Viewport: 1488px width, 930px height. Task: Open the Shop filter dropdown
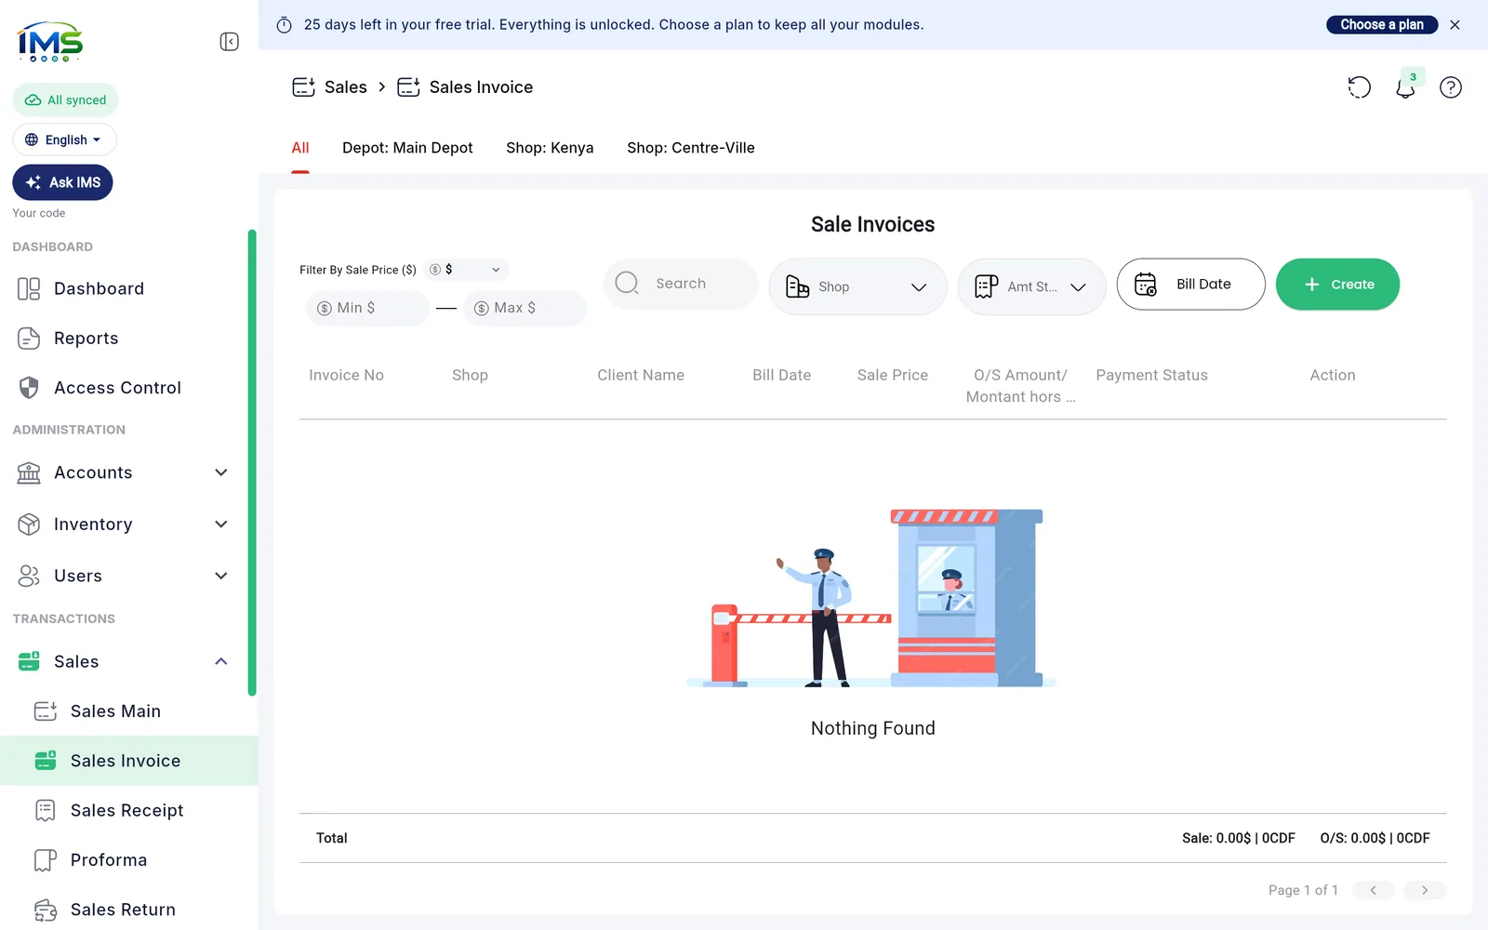coord(857,286)
